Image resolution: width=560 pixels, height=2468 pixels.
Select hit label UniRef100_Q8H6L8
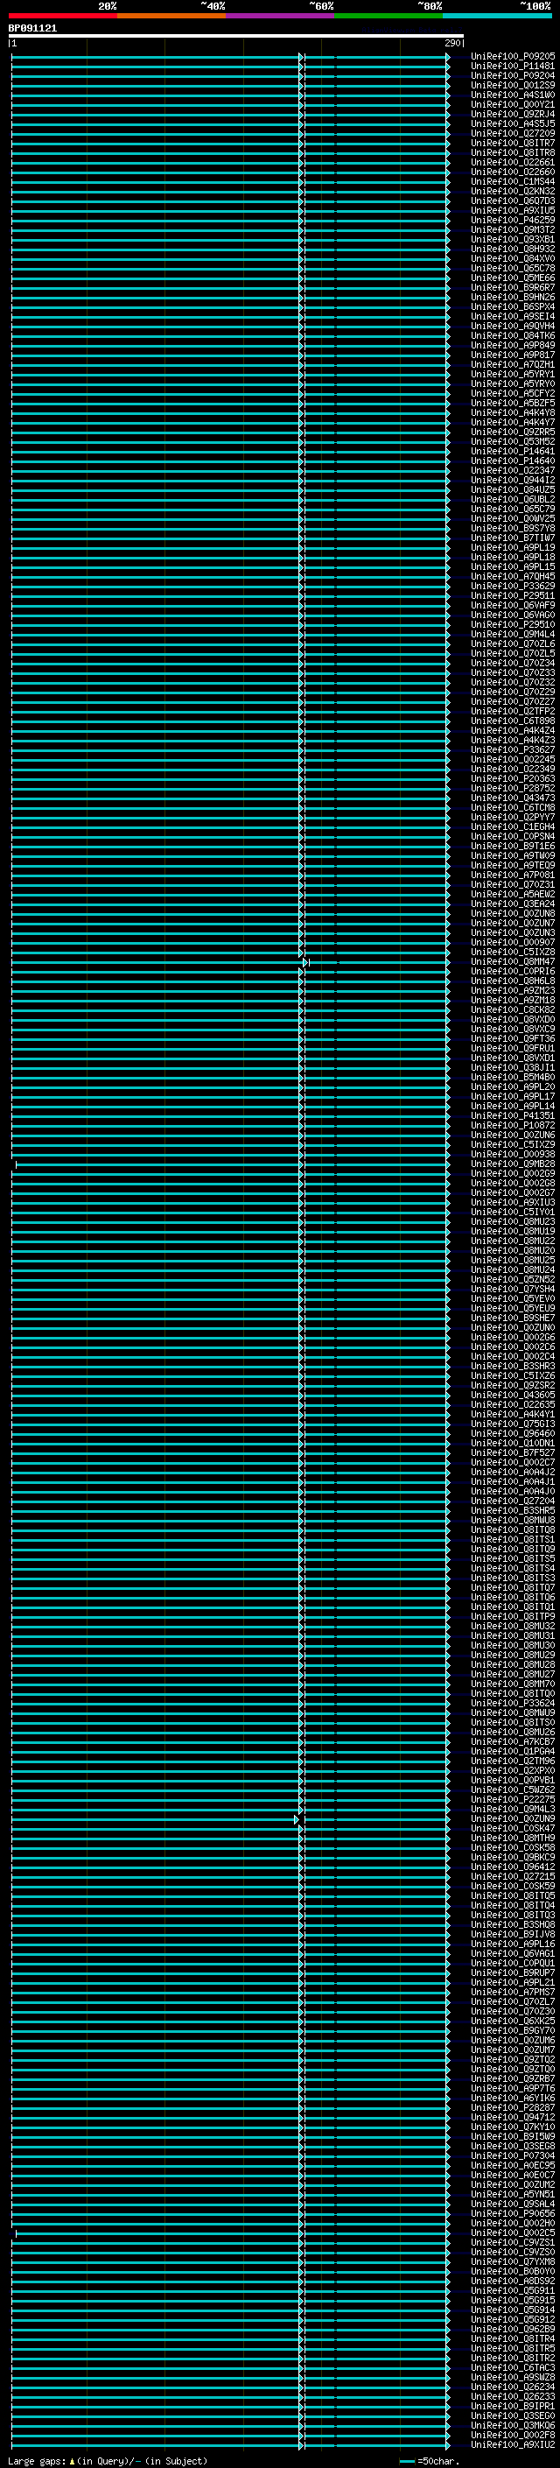pos(513,981)
